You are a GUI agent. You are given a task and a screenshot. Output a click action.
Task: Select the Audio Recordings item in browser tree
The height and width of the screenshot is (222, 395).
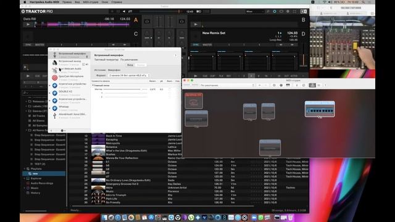pyautogui.click(x=42, y=183)
